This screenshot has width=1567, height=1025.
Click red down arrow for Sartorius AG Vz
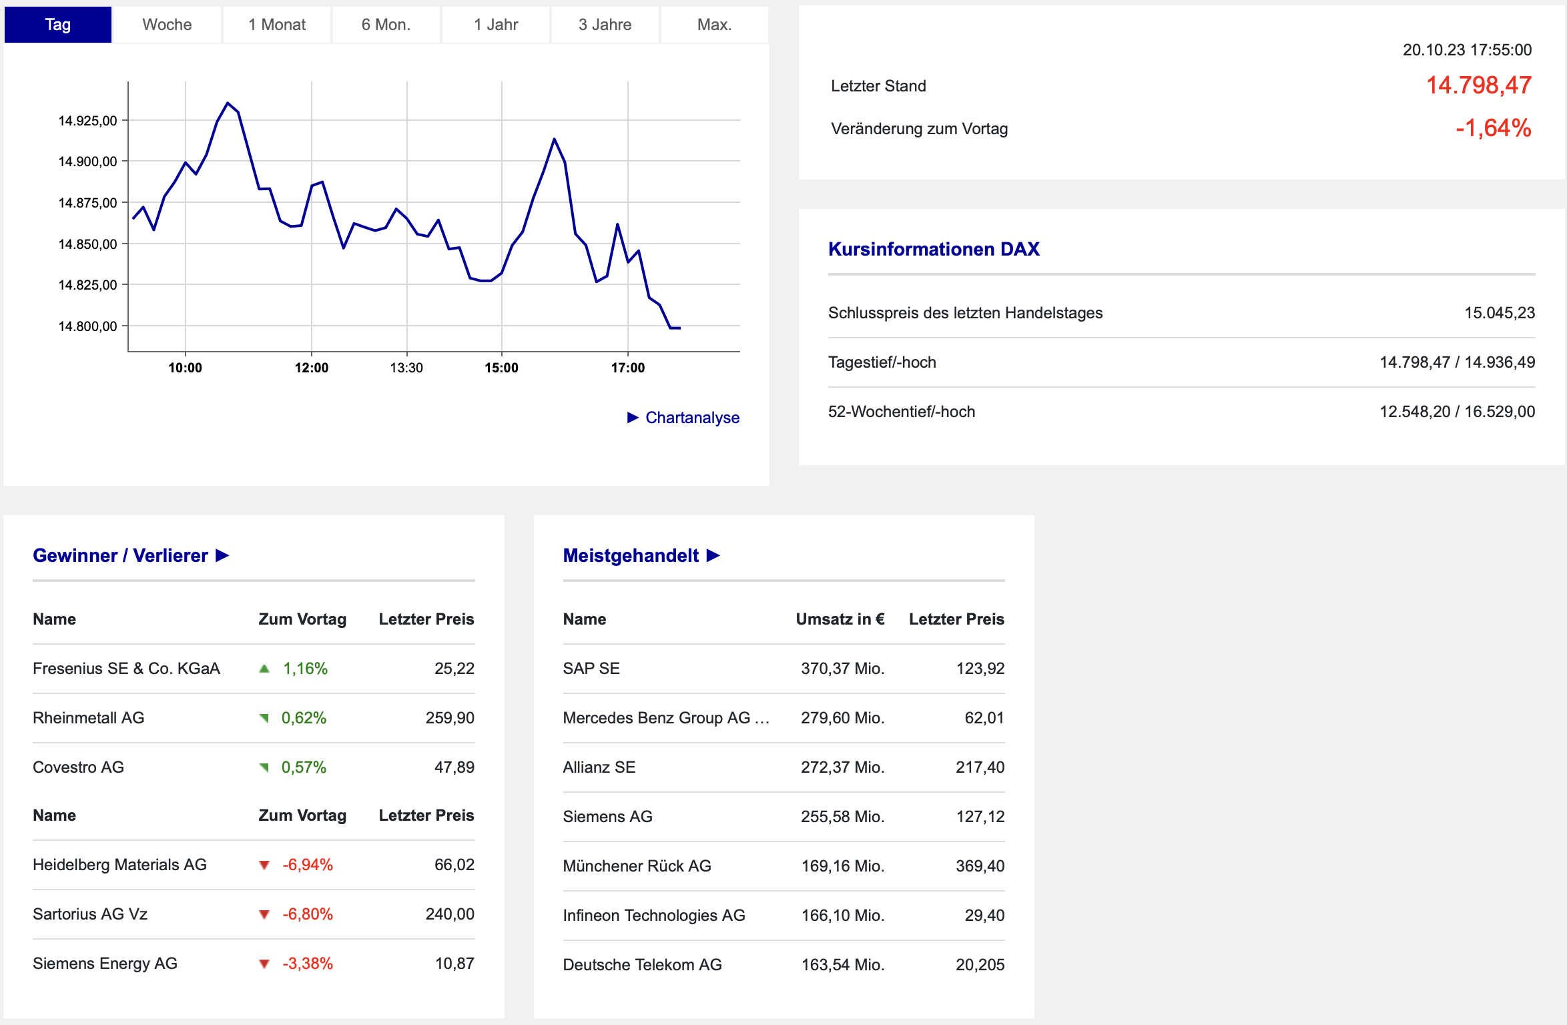(x=264, y=914)
